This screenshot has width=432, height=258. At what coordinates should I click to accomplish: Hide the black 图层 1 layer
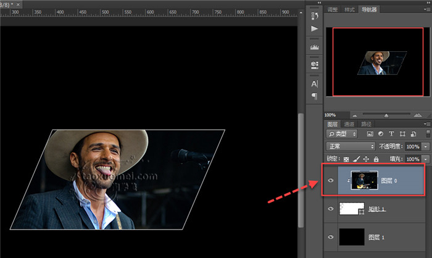[331, 237]
